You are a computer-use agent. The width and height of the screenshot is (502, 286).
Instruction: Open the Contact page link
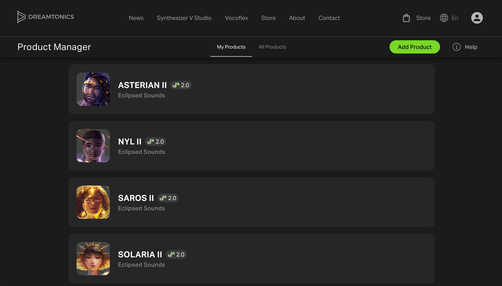point(329,18)
